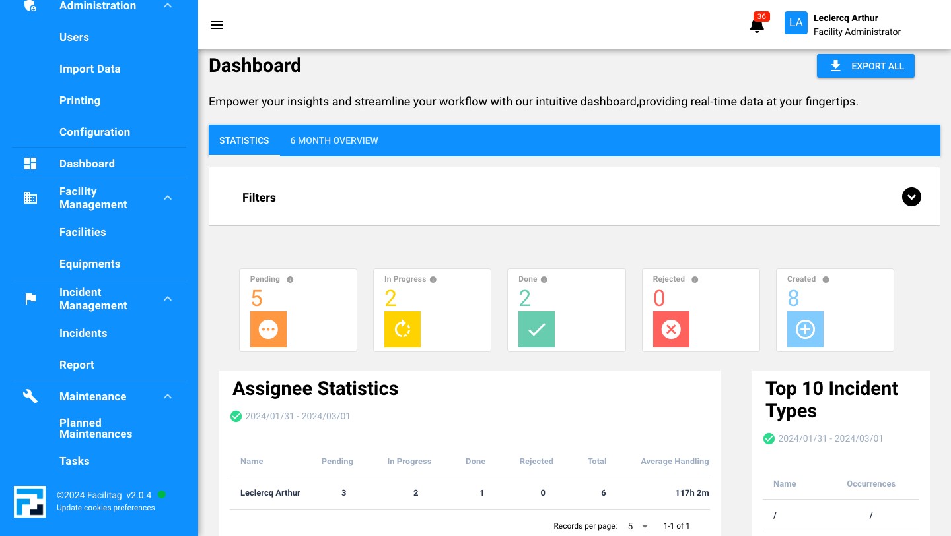951x536 pixels.
Task: Click the Incident Management flag icon
Action: [x=30, y=299]
